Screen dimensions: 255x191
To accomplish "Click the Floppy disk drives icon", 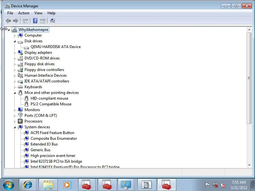I will [x=20, y=64].
